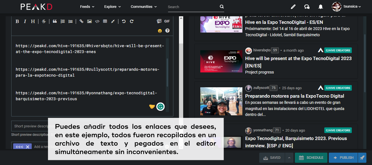372x165 pixels.
Task: Apply italic formatting in the editor
Action: click(x=25, y=21)
